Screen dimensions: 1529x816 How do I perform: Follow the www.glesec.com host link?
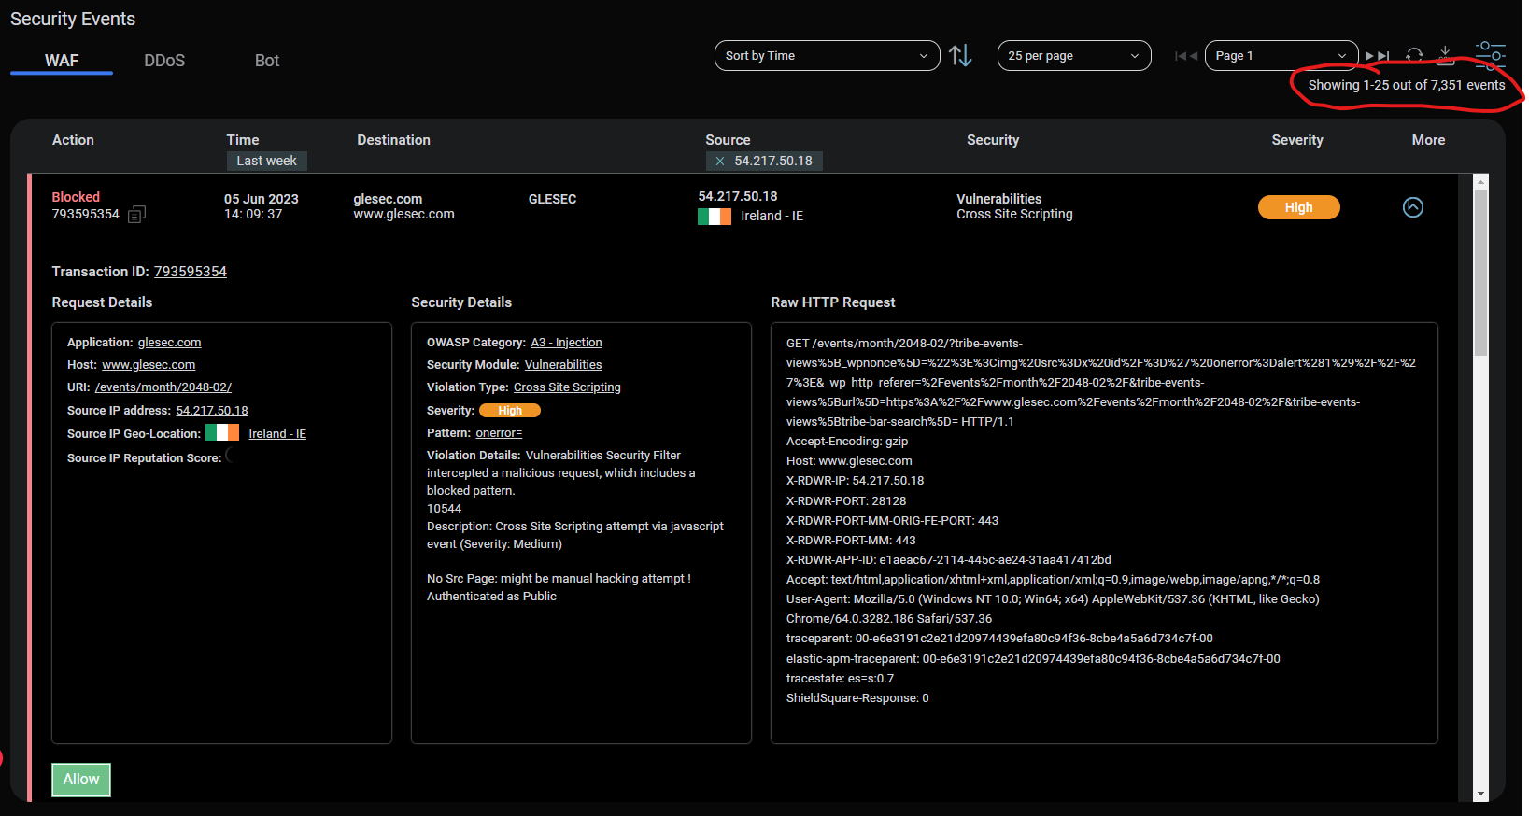[149, 365]
